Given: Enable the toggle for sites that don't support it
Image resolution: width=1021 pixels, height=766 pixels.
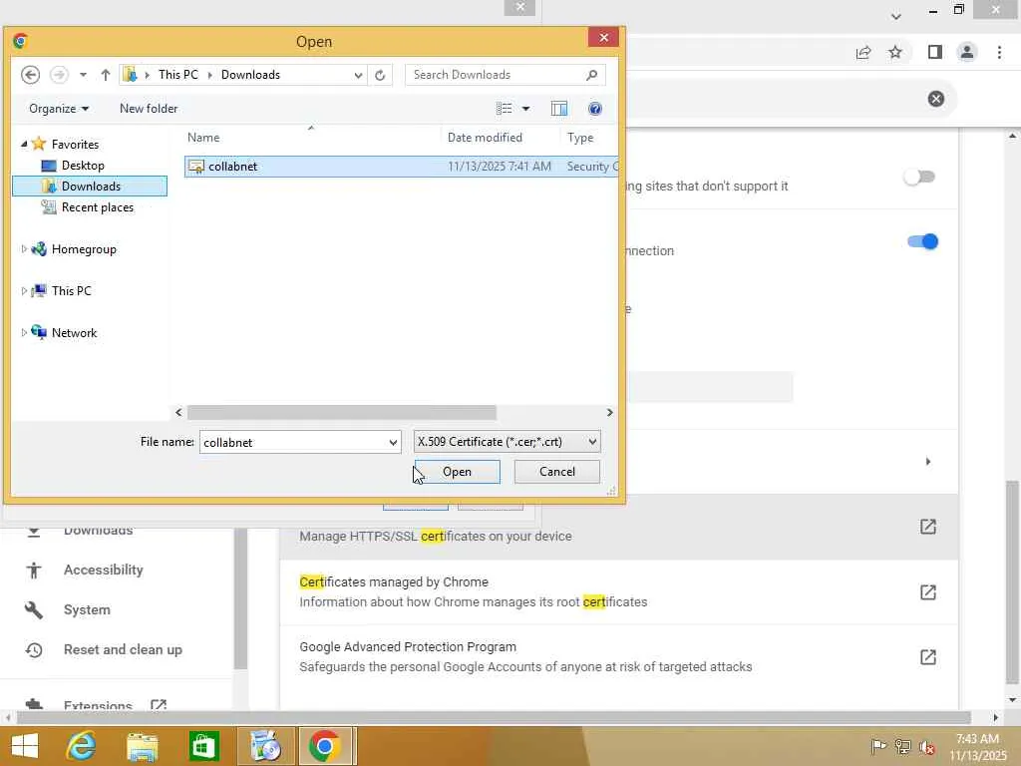Looking at the screenshot, I should (x=919, y=177).
